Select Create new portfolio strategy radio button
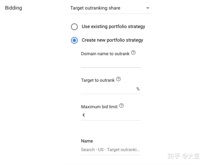The height and width of the screenshot is (165, 205). tap(74, 40)
